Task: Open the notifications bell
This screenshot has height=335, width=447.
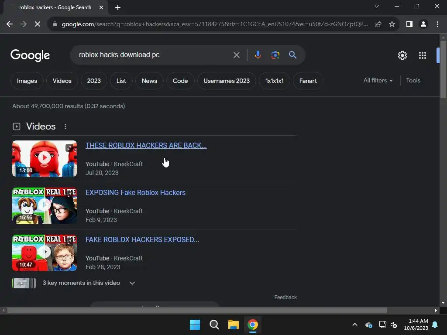Action: coord(435,325)
